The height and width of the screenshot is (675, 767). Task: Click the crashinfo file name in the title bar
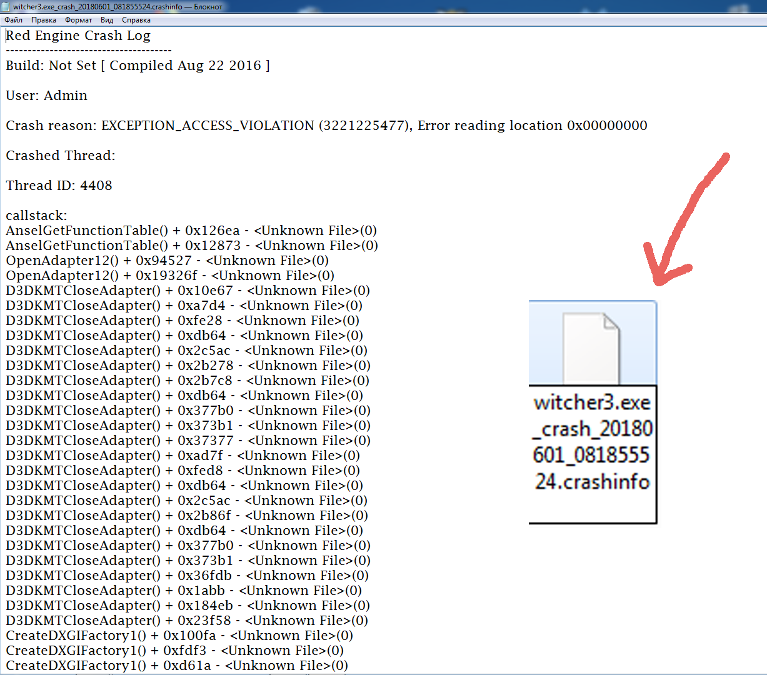[x=98, y=6]
